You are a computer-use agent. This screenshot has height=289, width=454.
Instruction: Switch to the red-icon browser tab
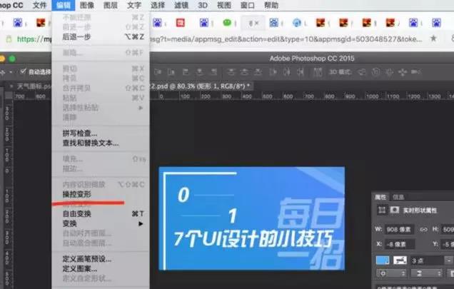pos(181,23)
